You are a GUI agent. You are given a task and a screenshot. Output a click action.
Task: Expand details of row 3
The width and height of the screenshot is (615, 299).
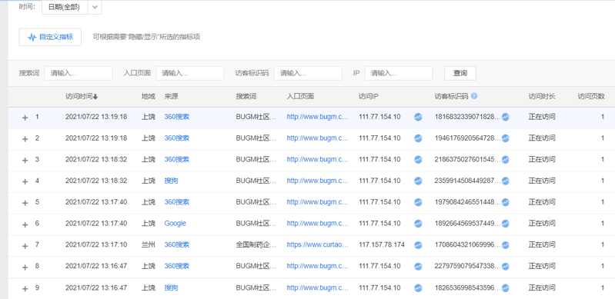(x=25, y=160)
